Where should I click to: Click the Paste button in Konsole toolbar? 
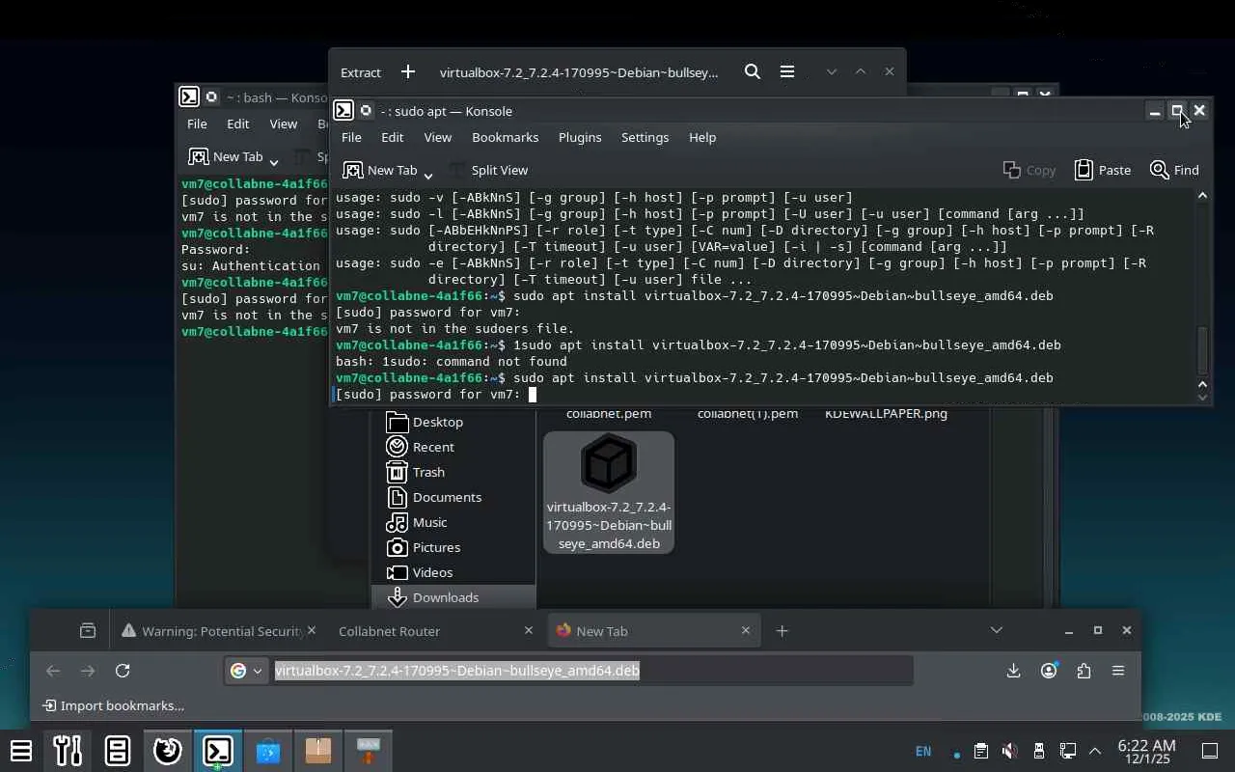1102,170
